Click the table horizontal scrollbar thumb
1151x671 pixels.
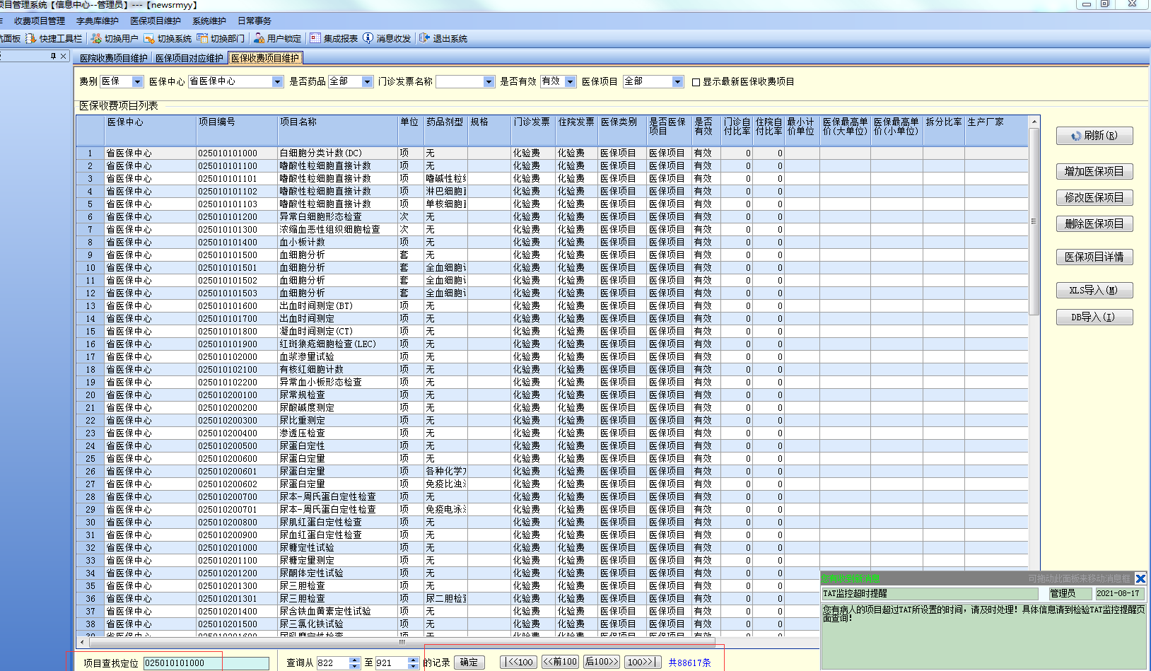402,642
